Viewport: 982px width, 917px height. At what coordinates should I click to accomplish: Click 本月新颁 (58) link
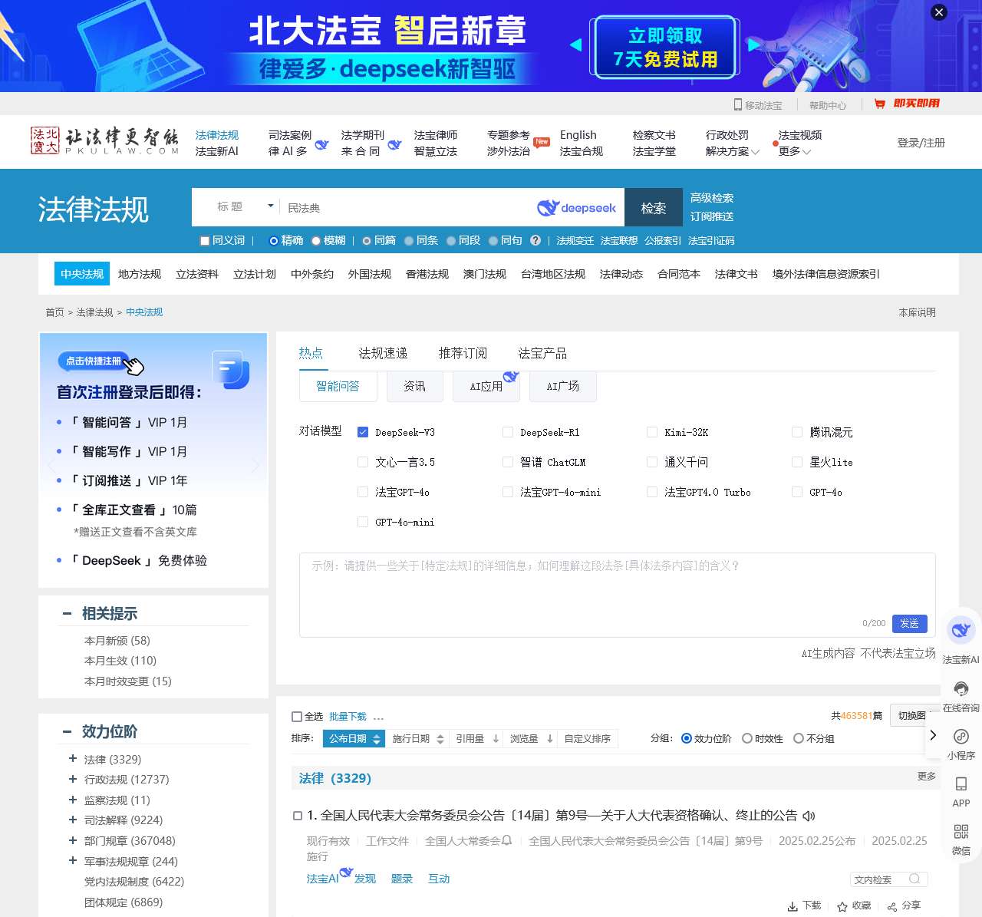[117, 641]
